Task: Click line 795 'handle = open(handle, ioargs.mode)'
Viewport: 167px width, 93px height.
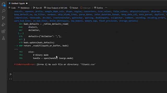Action: (53, 58)
